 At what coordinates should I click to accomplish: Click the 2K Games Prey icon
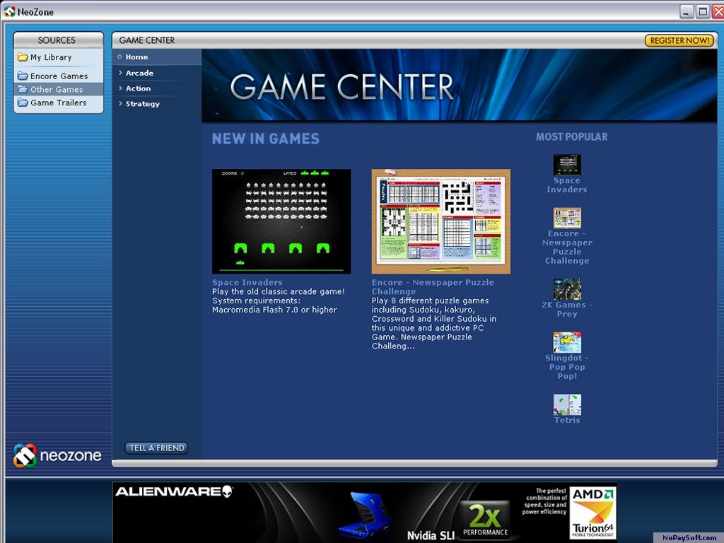pyautogui.click(x=567, y=289)
